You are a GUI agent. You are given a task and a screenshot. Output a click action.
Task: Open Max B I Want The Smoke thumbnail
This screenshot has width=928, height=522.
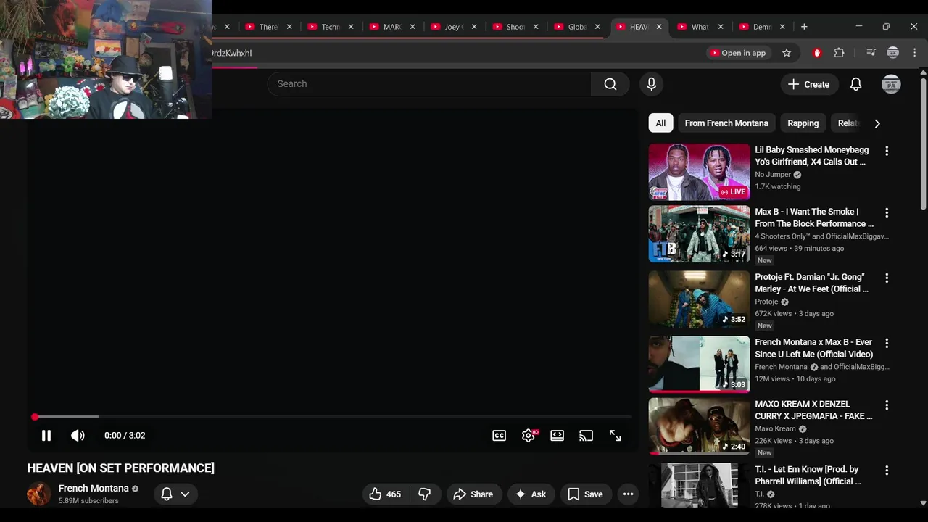click(699, 234)
